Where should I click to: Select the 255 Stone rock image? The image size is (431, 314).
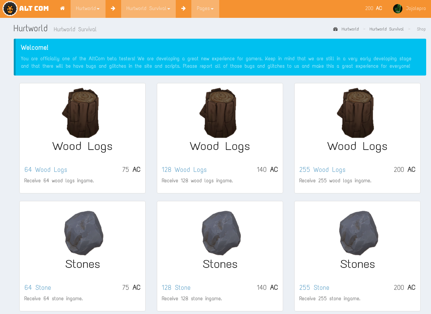[x=357, y=233]
